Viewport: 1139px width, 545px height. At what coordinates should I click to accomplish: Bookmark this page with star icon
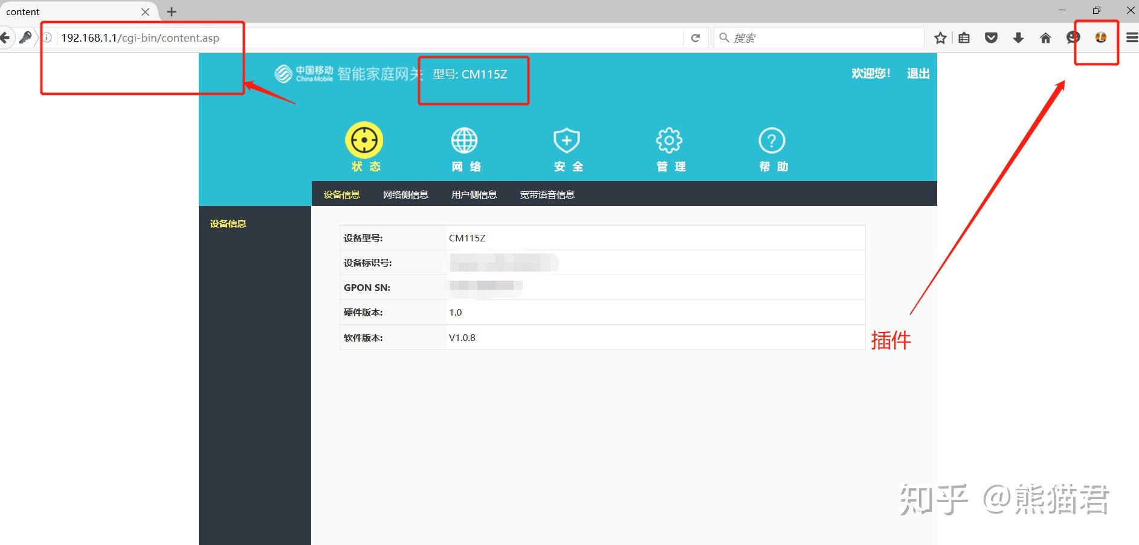coord(940,38)
